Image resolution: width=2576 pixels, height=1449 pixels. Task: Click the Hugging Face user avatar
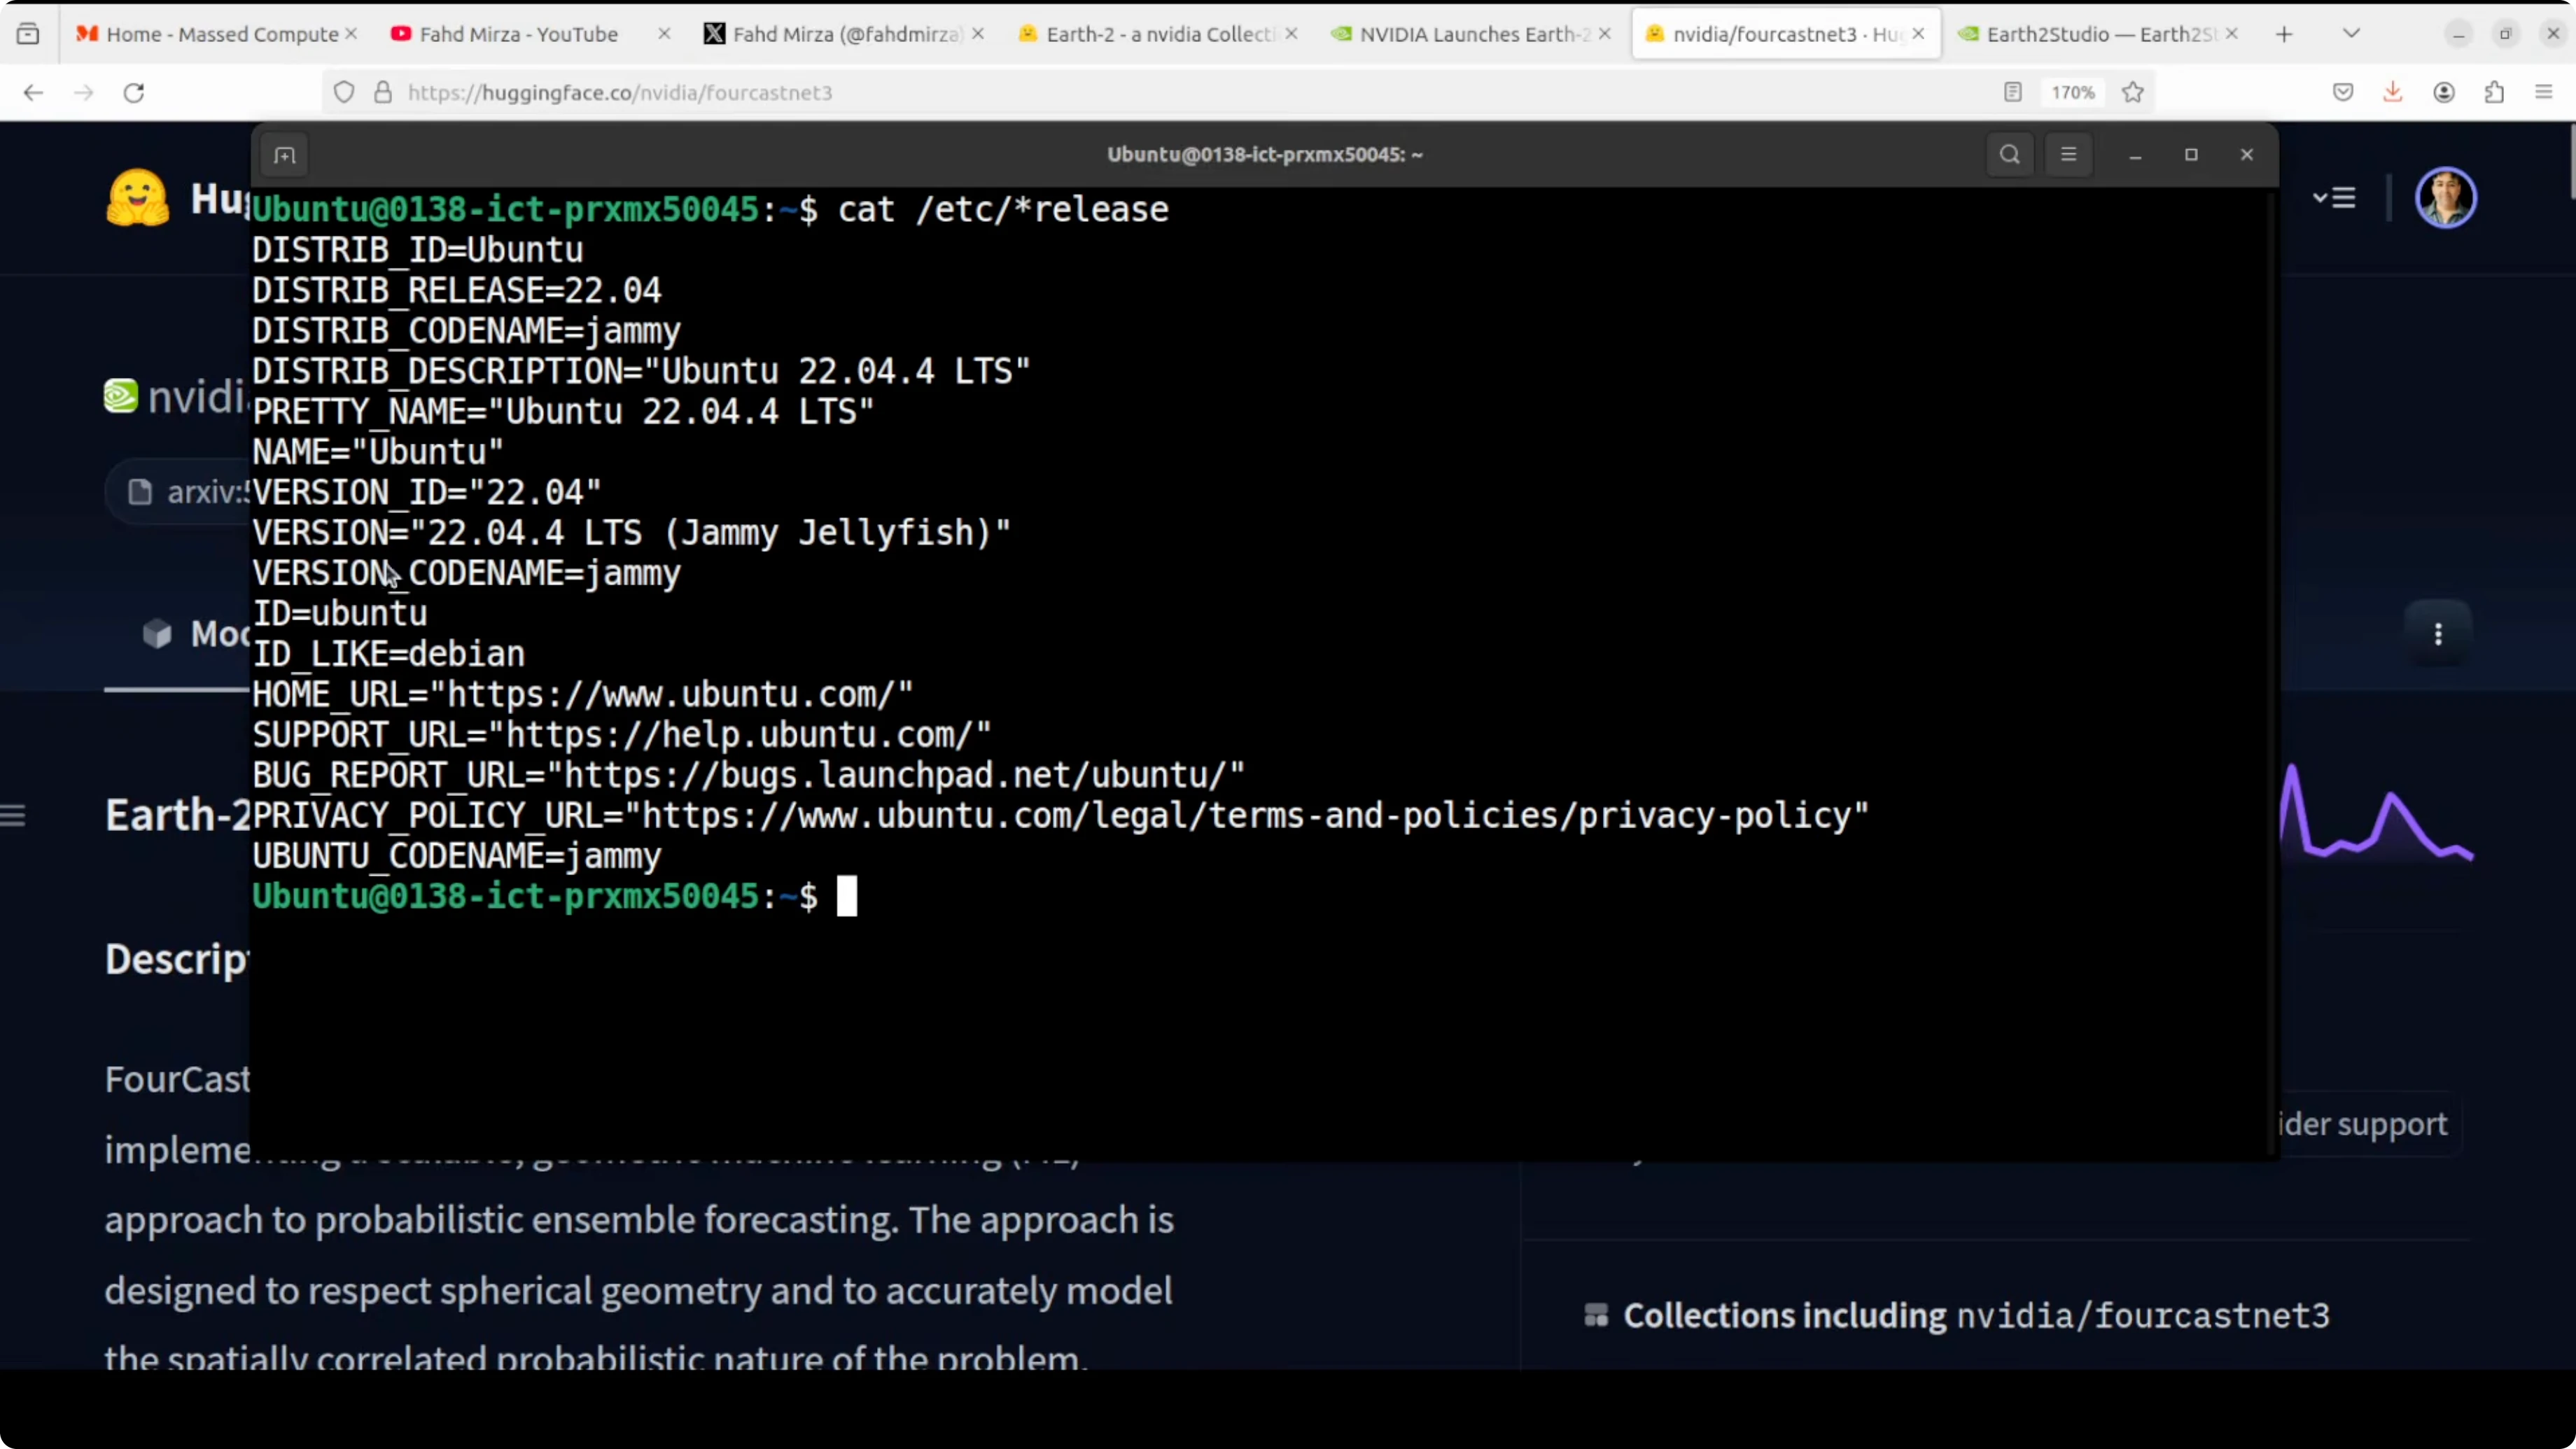tap(2445, 198)
